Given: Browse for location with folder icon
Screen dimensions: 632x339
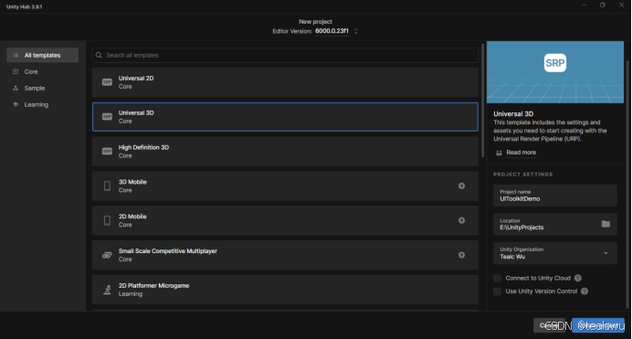Looking at the screenshot, I should point(606,224).
